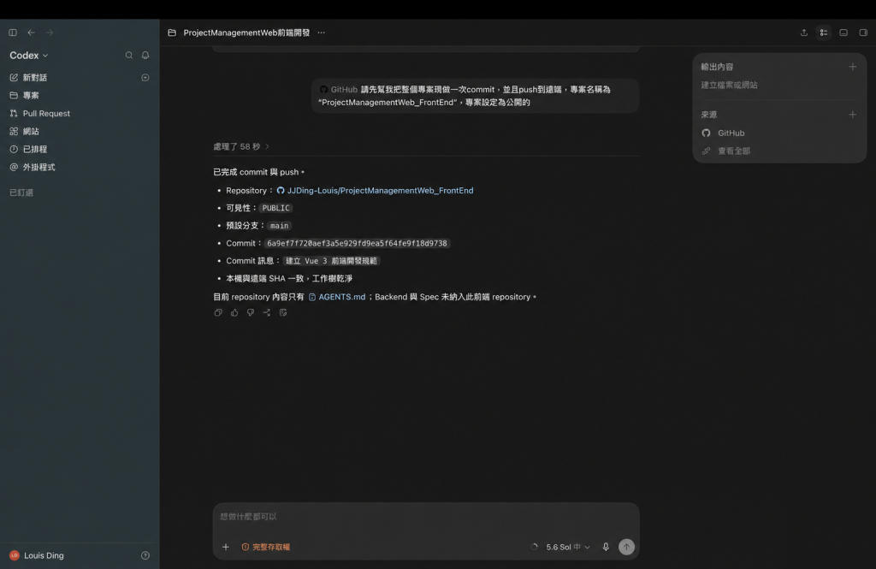Expand the 處理了 58 秒 processing details
The width and height of the screenshot is (876, 569).
click(x=241, y=146)
